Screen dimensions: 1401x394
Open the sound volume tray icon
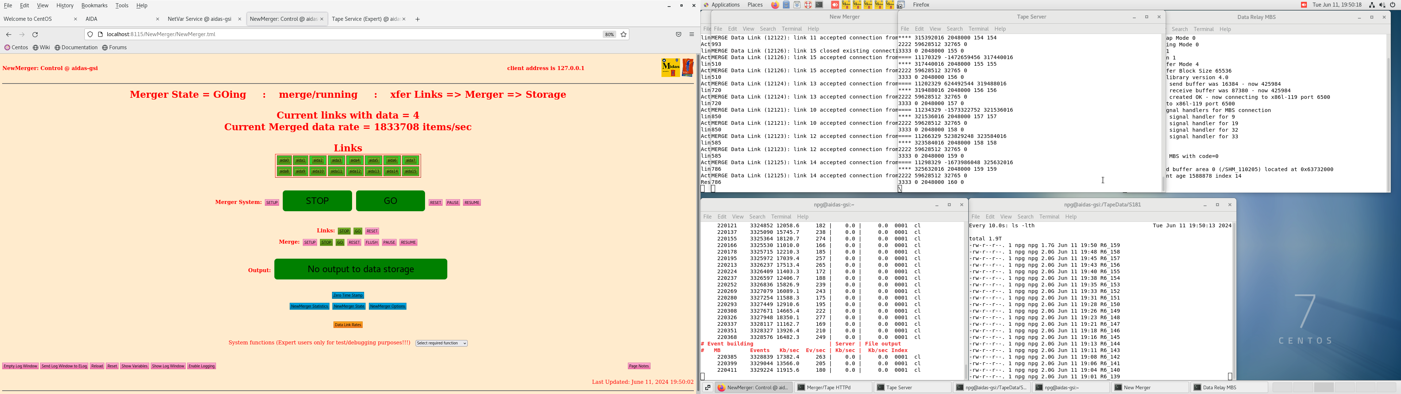(1382, 5)
